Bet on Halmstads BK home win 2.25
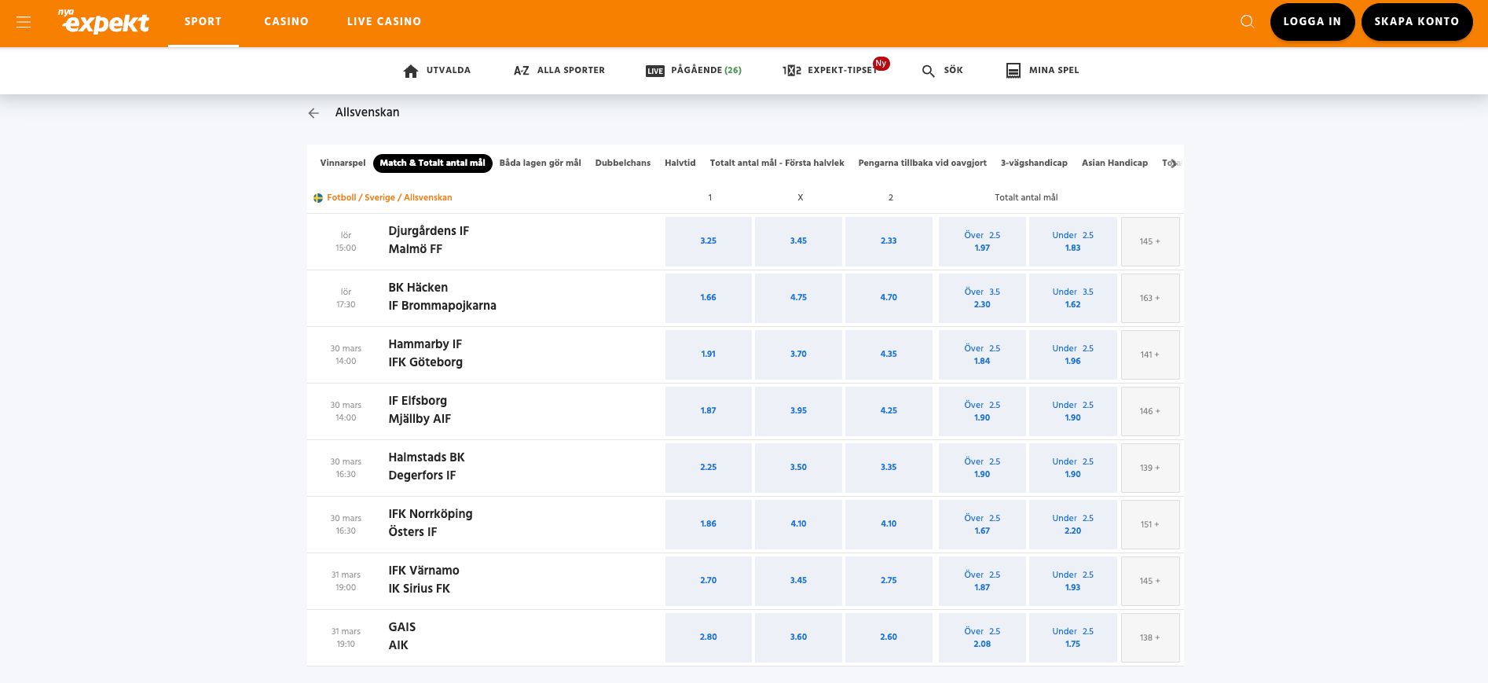Screen dimensions: 1488x683 pos(709,468)
